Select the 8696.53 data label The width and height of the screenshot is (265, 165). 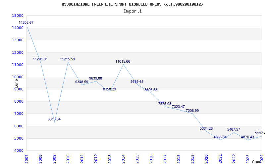pos(151,90)
